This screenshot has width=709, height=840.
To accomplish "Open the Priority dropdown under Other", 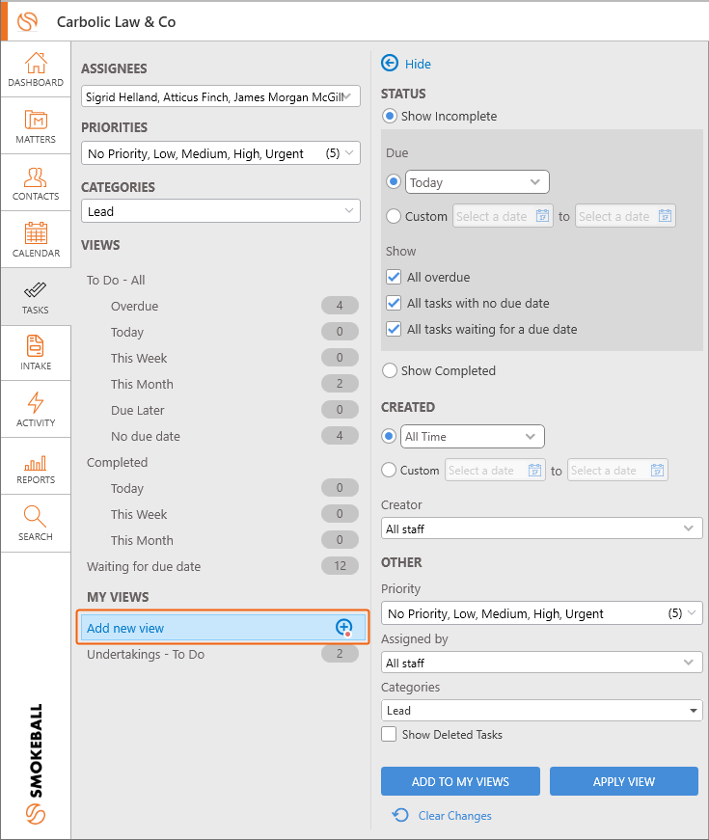I will coord(541,613).
